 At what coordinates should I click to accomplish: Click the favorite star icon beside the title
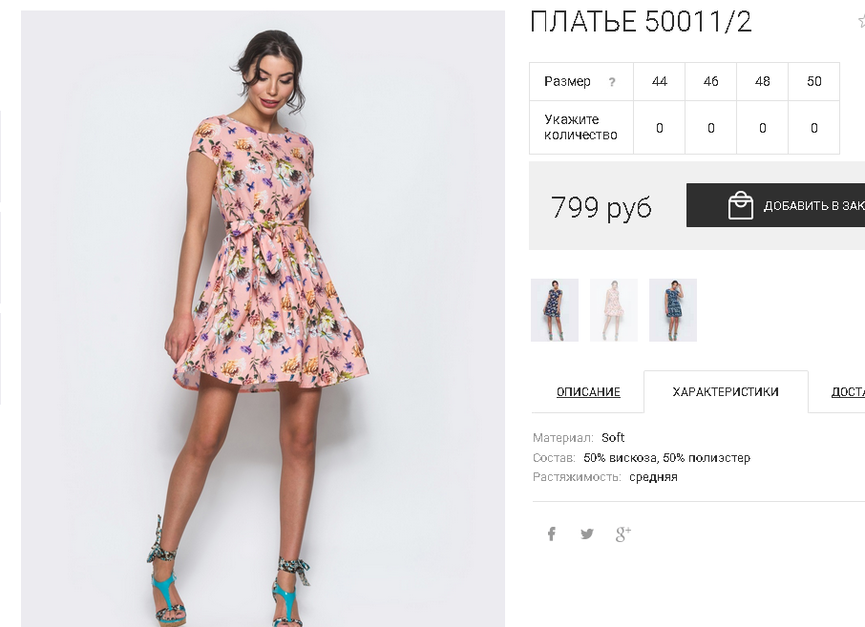coord(862,21)
